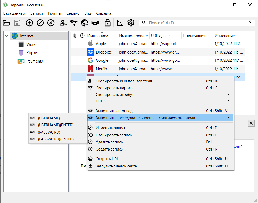258x203 pixels.
Task: Collapse the Internet group tree arrow
Action: tap(7, 36)
